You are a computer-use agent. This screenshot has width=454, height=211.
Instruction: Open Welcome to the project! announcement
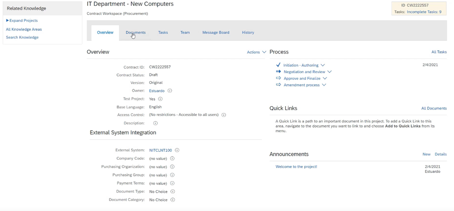(x=296, y=167)
